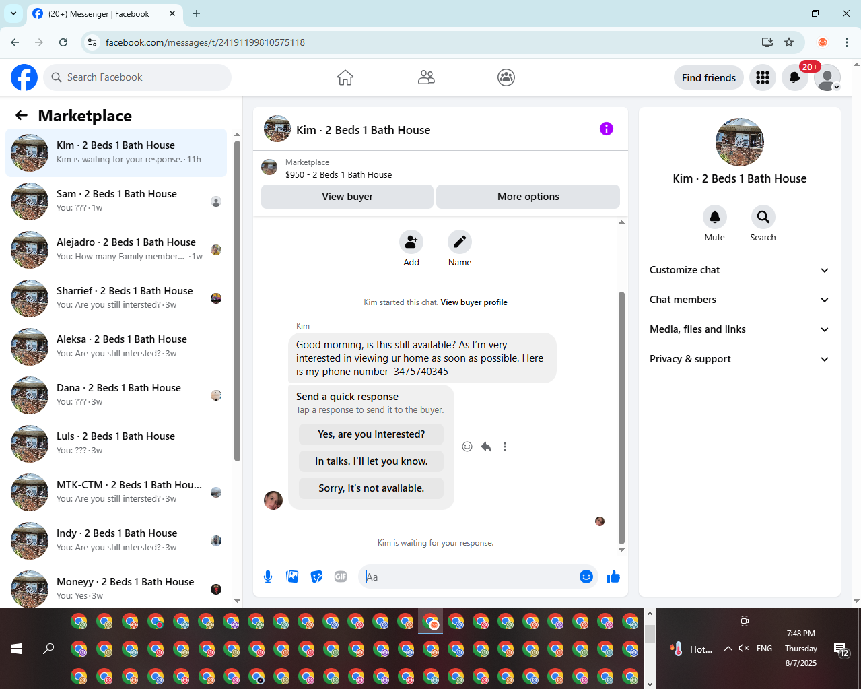The width and height of the screenshot is (861, 689).
Task: Open MTK-CTM · 2 Beds 1 Bath chat
Action: [x=116, y=492]
